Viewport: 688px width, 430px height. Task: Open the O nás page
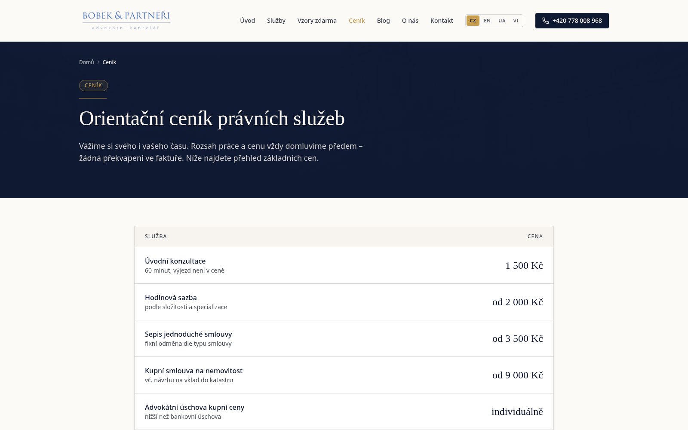pyautogui.click(x=410, y=21)
